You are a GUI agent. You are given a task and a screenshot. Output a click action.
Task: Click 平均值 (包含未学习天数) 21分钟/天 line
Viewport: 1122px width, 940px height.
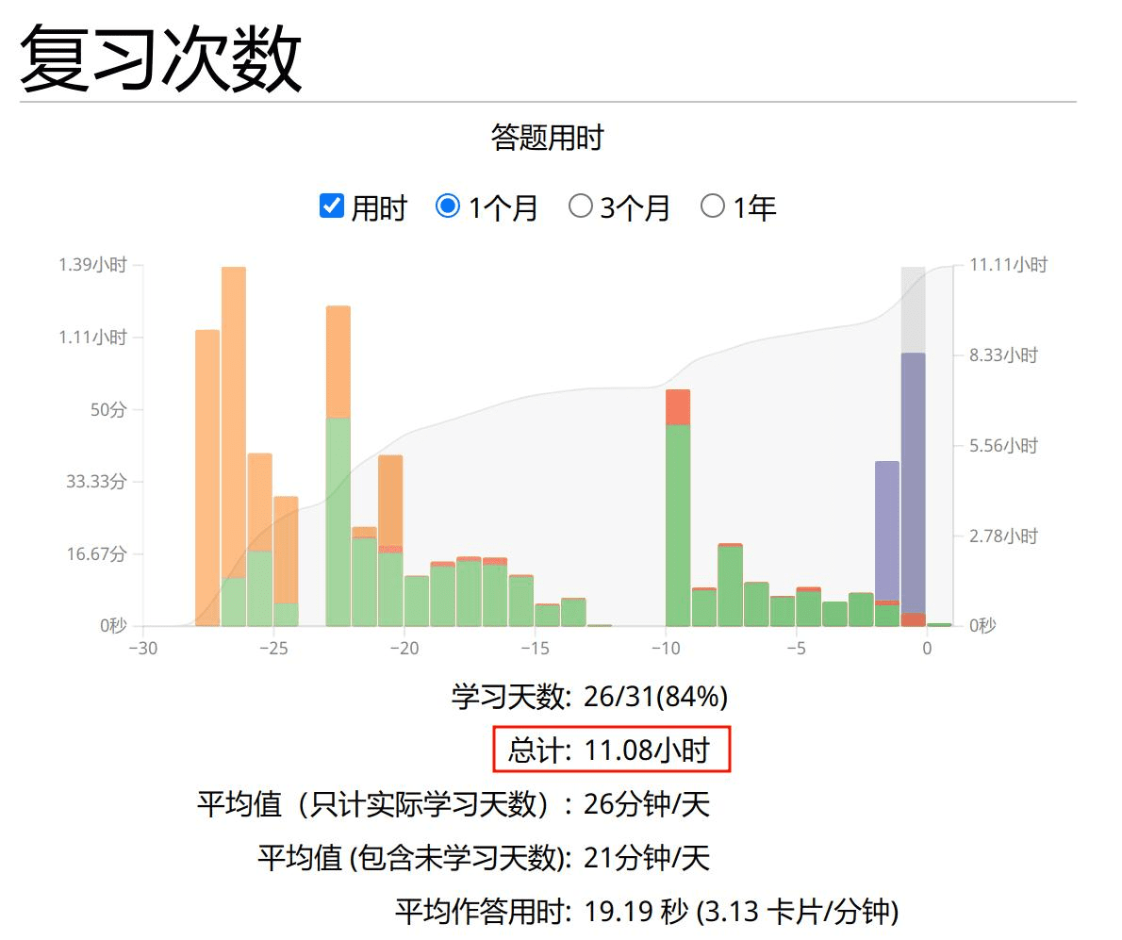(484, 858)
